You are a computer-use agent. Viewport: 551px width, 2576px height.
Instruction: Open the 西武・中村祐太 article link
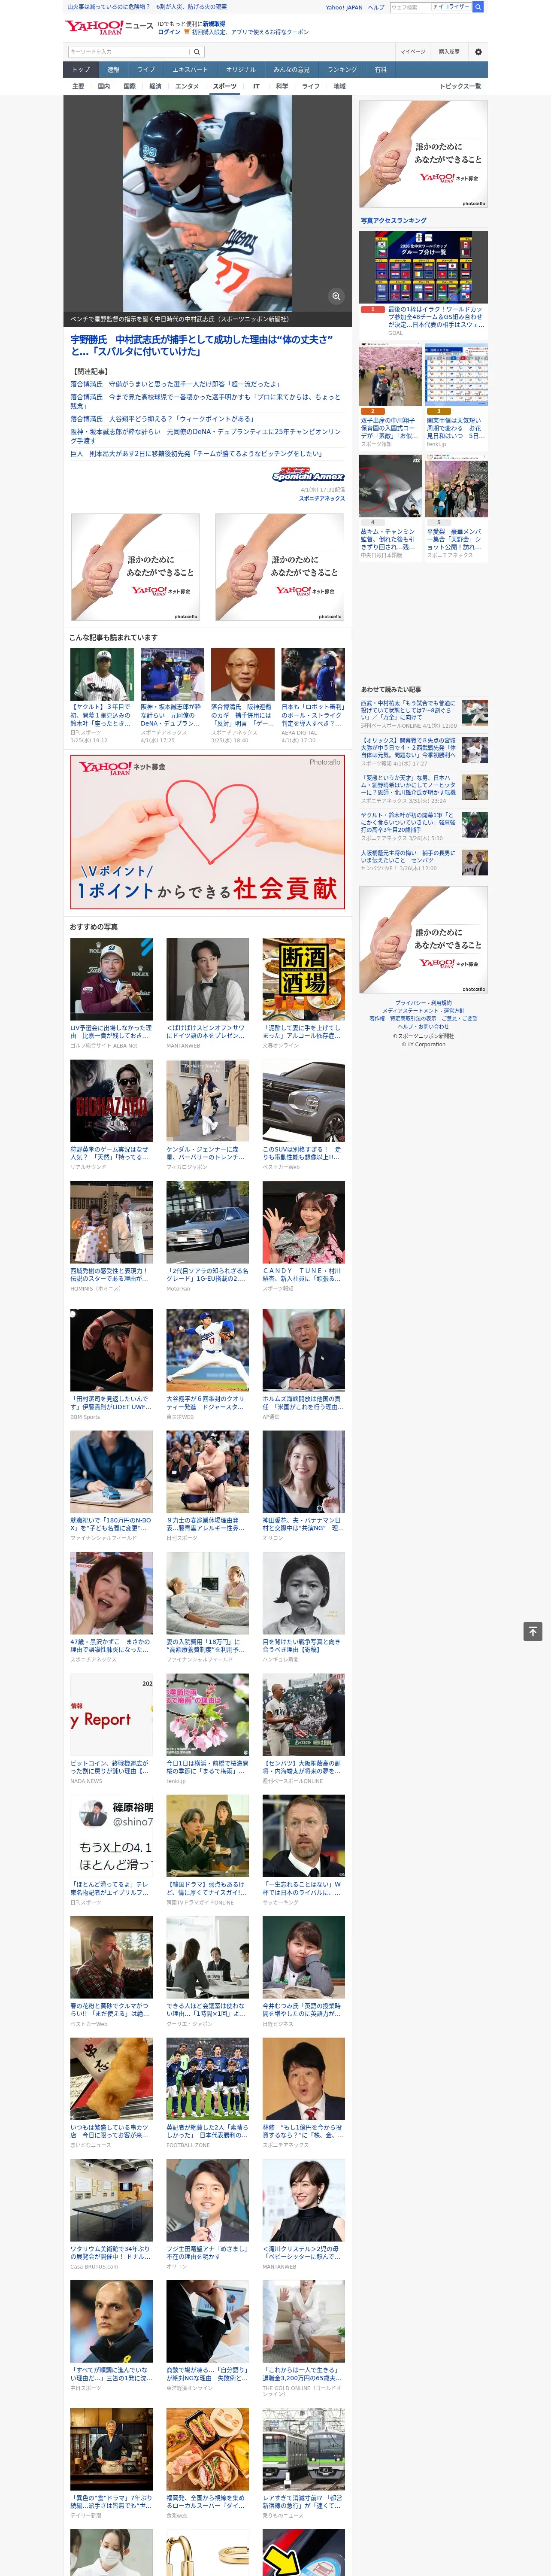click(x=409, y=712)
